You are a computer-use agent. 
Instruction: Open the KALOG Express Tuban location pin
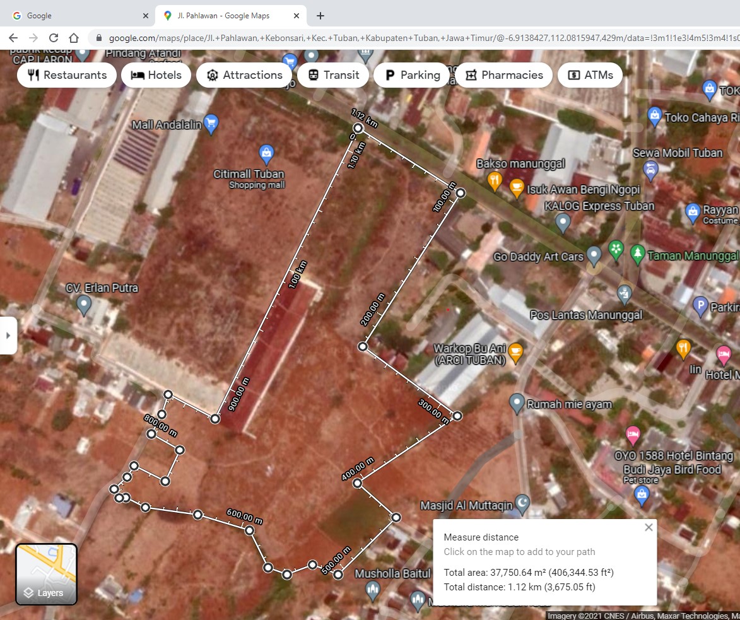563,222
